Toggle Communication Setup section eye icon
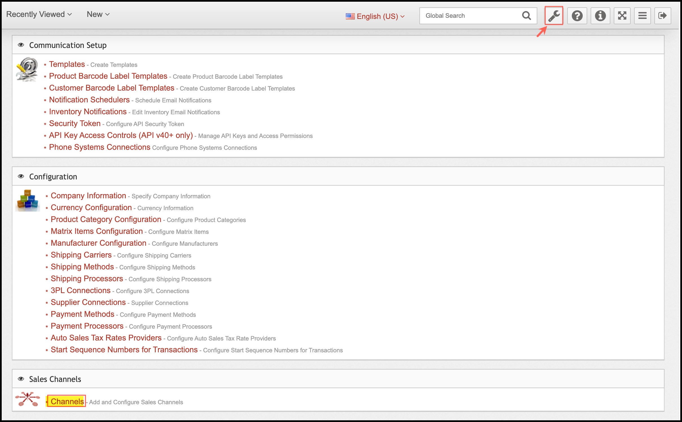682x422 pixels. (21, 45)
